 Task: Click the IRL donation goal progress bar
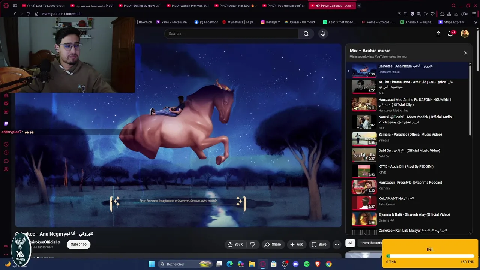pyautogui.click(x=430, y=256)
